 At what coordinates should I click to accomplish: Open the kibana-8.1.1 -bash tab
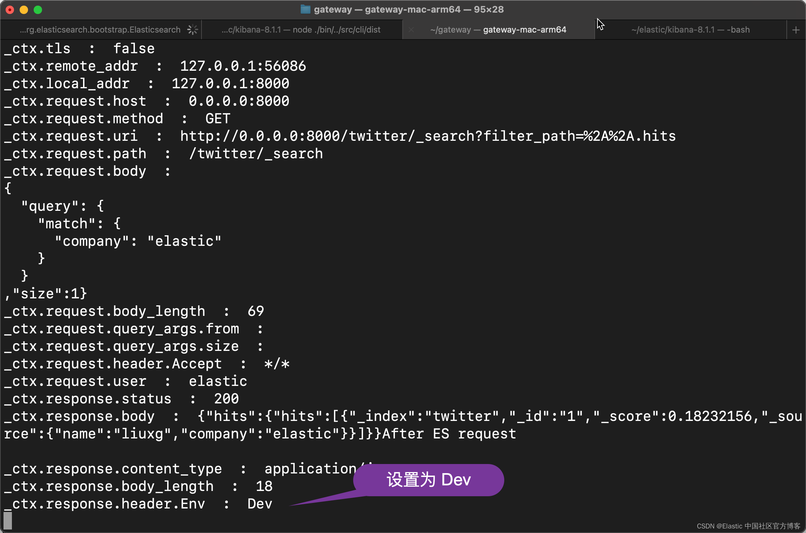click(690, 30)
